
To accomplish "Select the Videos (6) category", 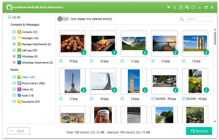I will click(x=27, y=89).
